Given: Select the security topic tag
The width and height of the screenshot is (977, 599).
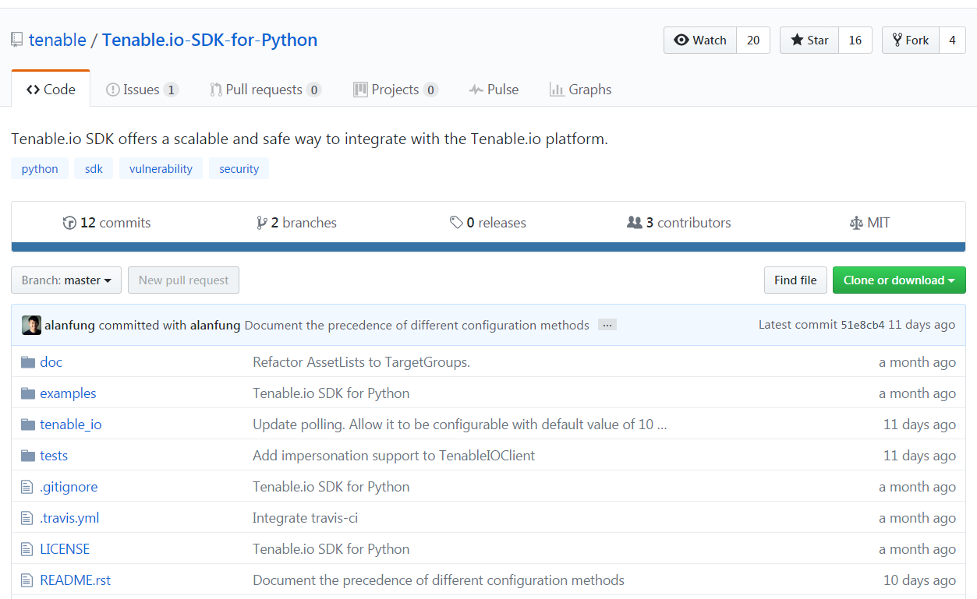Looking at the screenshot, I should (239, 168).
